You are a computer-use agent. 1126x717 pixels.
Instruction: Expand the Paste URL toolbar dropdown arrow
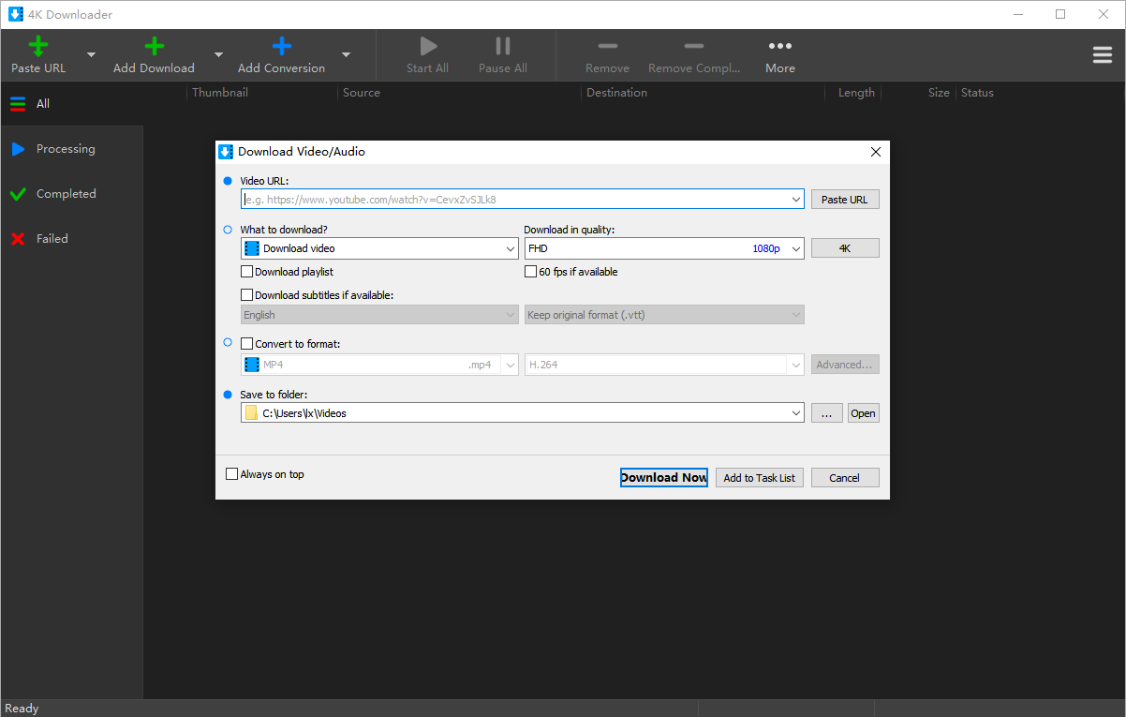click(x=91, y=54)
